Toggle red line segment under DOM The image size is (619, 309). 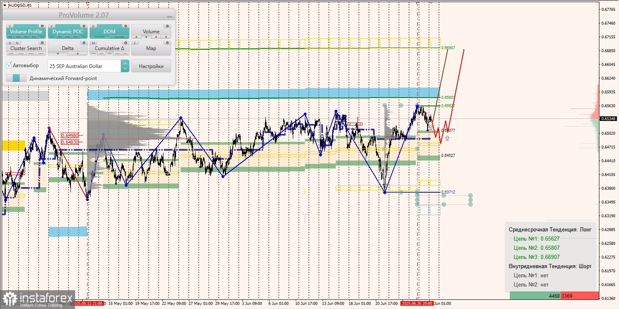(119, 37)
